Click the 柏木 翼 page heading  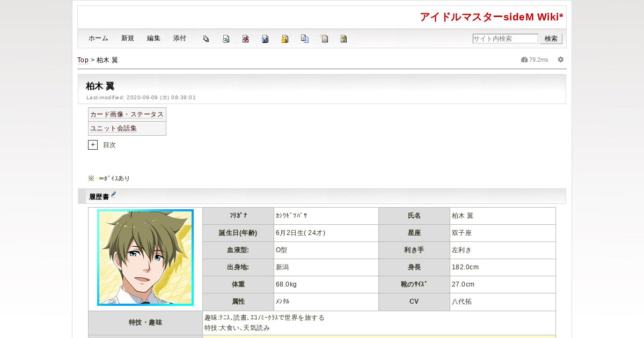(100, 86)
